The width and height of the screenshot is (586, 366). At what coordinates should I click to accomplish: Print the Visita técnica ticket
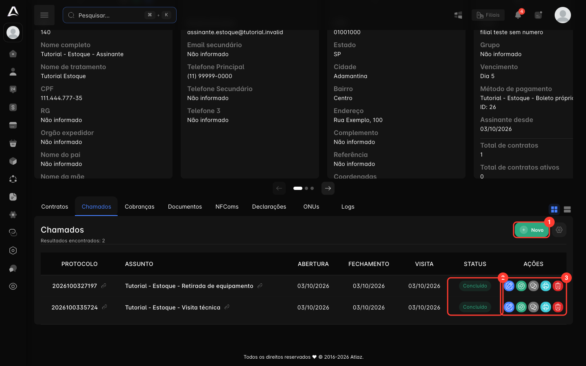546,307
